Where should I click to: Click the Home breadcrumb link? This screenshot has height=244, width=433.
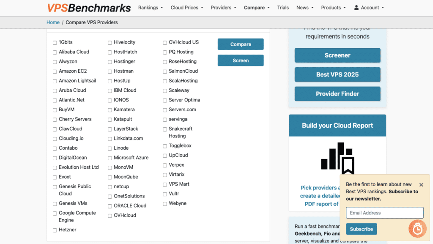click(x=53, y=22)
